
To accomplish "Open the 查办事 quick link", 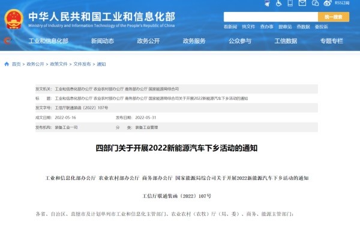I will pos(266,27).
